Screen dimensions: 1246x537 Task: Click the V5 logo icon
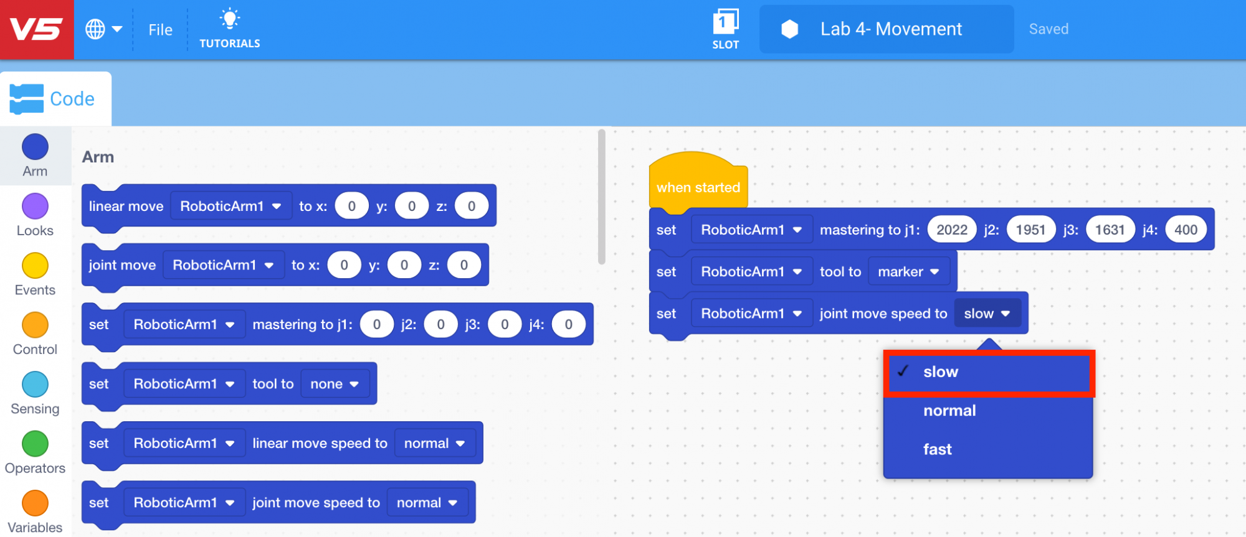[37, 29]
